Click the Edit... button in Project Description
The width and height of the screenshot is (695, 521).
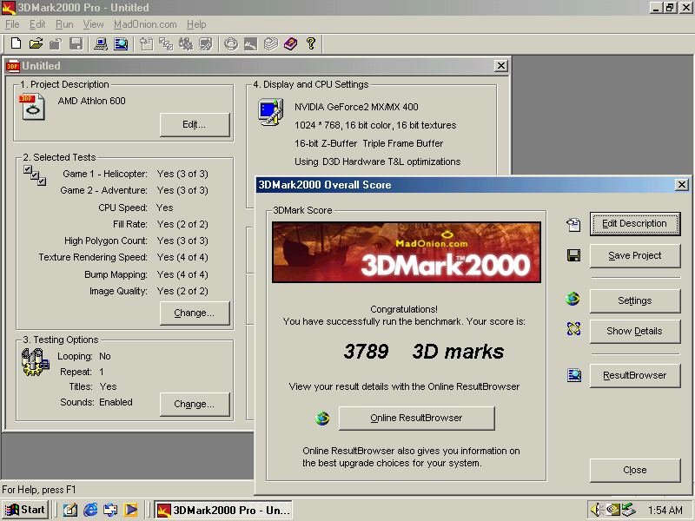coord(195,124)
